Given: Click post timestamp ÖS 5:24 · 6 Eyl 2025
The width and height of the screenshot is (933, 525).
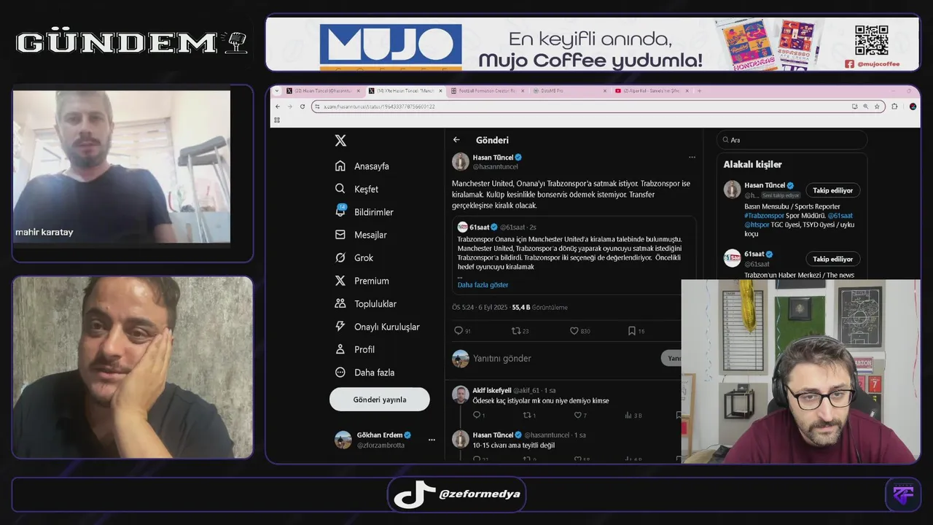Looking at the screenshot, I should (479, 308).
